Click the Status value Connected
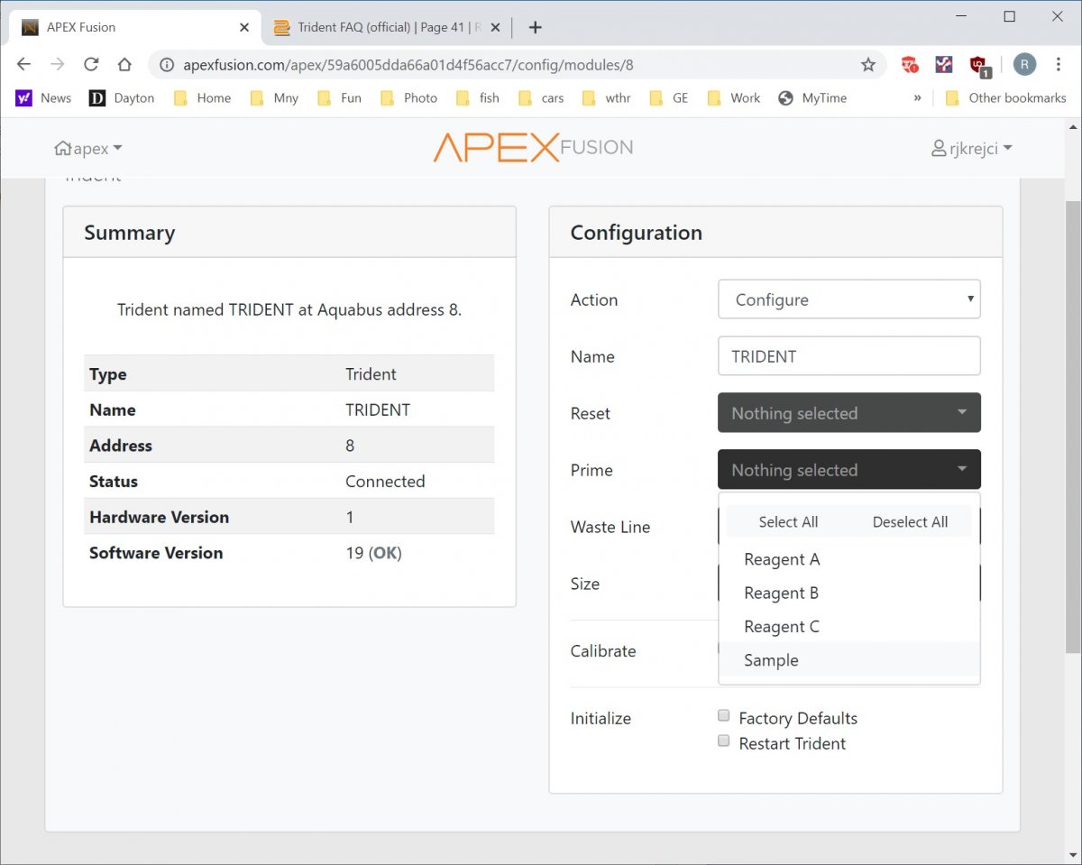 click(x=385, y=481)
